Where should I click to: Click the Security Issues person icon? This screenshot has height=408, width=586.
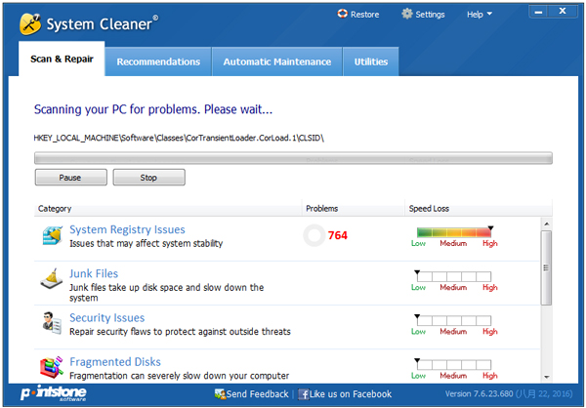pyautogui.click(x=52, y=323)
